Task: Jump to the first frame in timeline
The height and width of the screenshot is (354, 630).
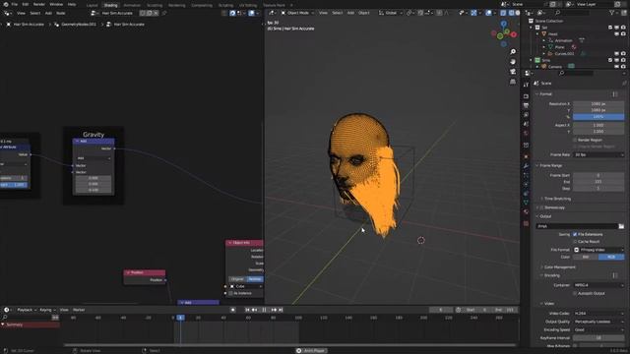Action: [247, 310]
